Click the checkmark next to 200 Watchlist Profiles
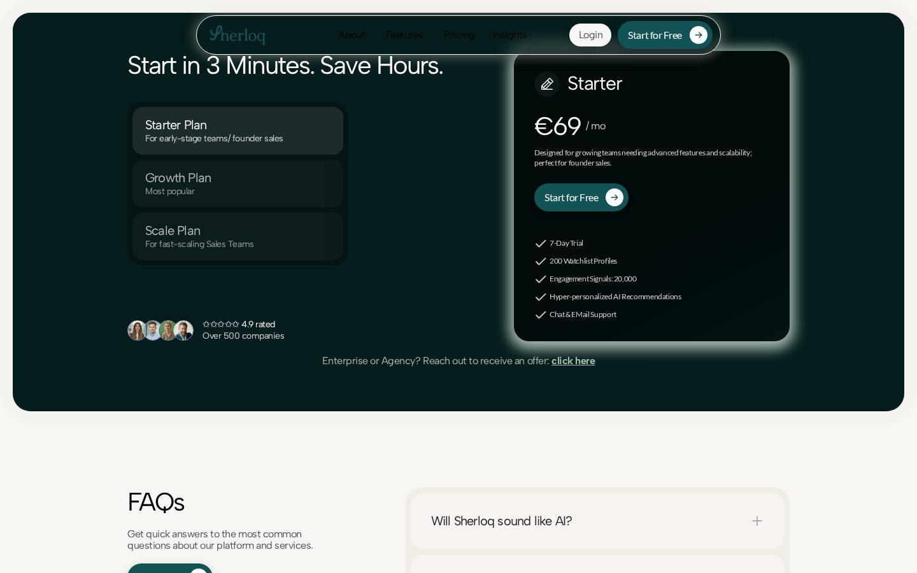 (541, 262)
